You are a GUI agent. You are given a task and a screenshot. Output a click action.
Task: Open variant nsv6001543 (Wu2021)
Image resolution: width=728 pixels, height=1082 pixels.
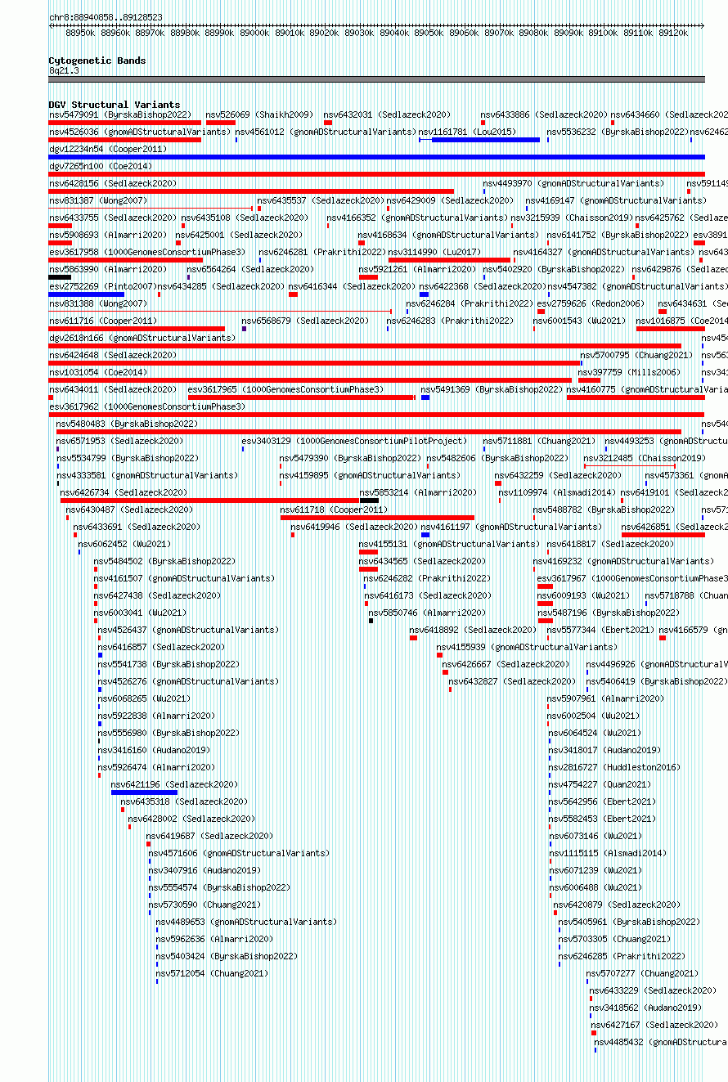(579, 321)
